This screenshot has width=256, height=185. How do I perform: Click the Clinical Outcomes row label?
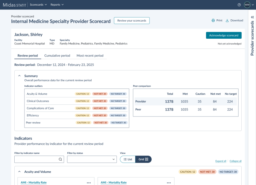pyautogui.click(x=38, y=101)
